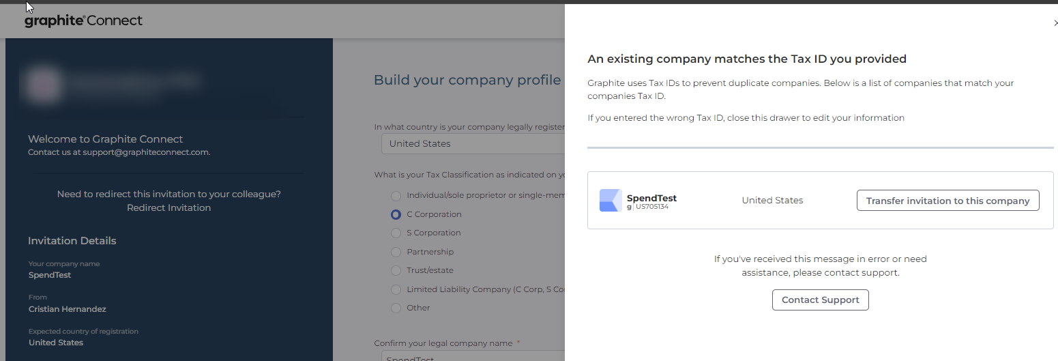Select the C Corporation radio button

[x=396, y=214]
